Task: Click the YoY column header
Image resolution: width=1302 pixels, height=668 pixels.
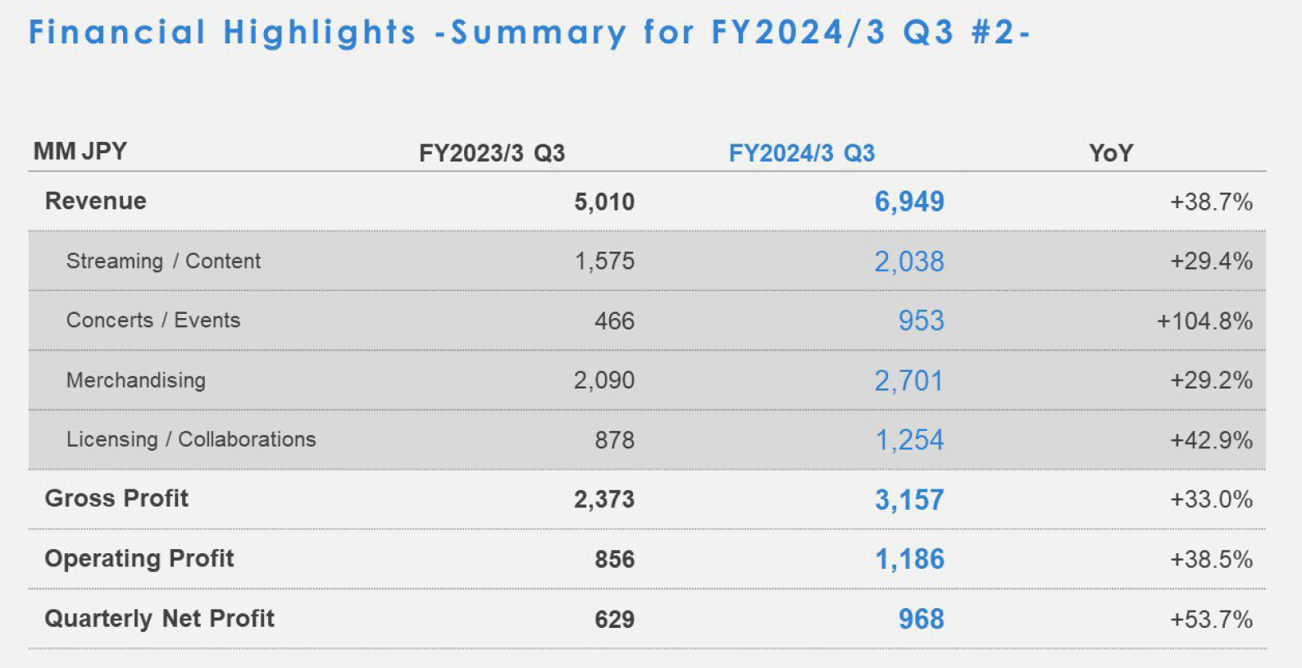Action: tap(1111, 153)
